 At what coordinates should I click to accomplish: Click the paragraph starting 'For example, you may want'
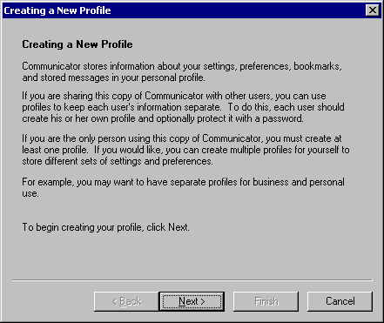coord(183,188)
